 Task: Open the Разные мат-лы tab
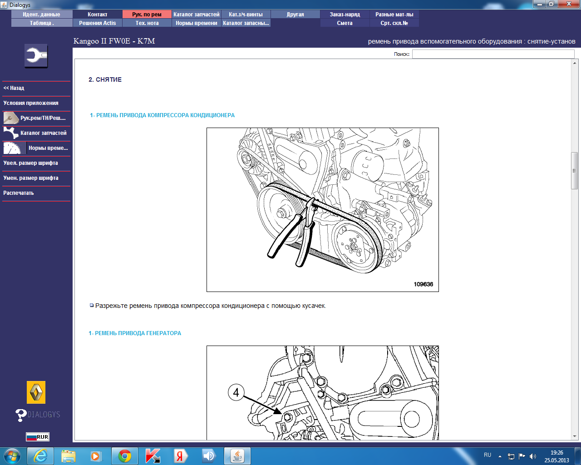click(x=394, y=15)
